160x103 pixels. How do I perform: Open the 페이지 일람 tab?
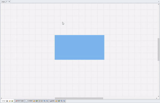pyautogui.click(x=19, y=101)
